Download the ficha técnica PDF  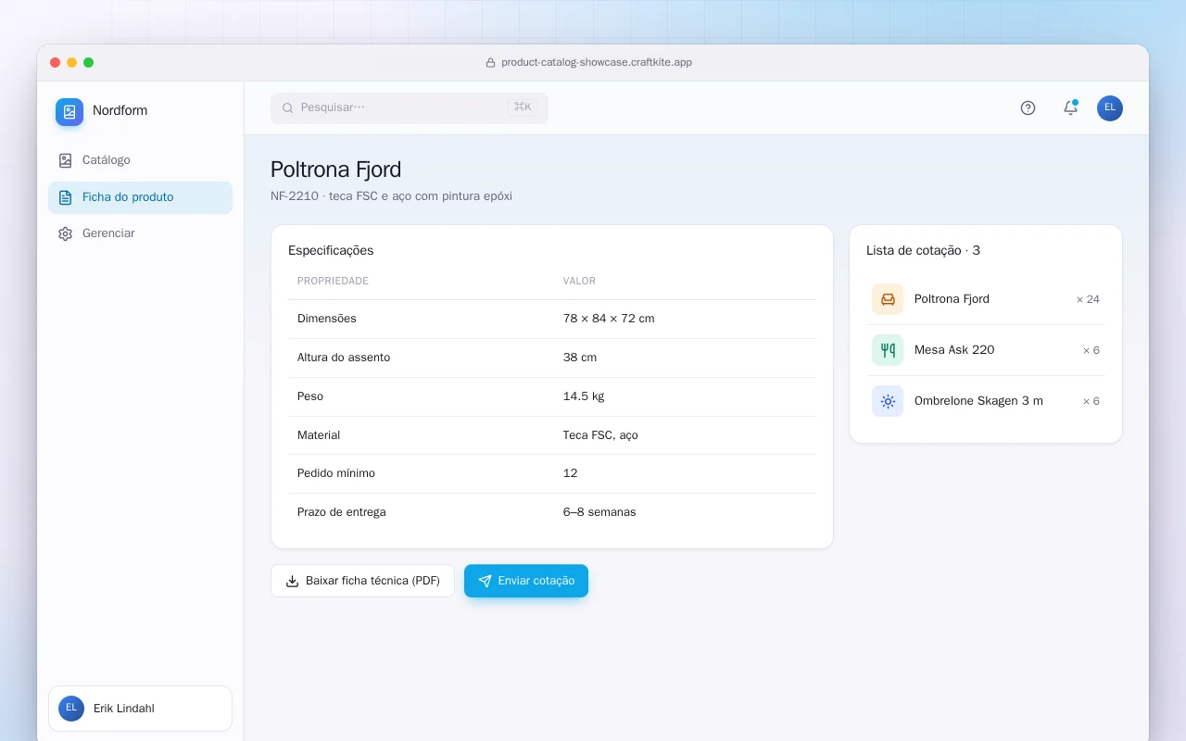click(362, 581)
